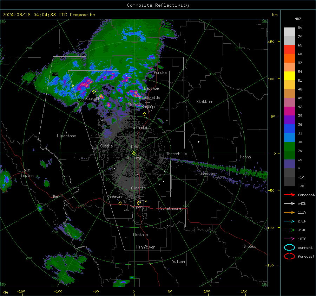Click the RockyMH label
Viewport: 316px width, 296px height.
[93, 99]
